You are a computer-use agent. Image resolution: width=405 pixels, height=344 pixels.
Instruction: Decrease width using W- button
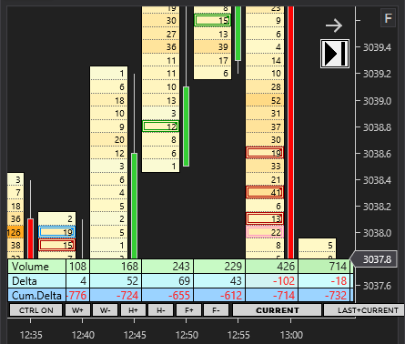106,310
